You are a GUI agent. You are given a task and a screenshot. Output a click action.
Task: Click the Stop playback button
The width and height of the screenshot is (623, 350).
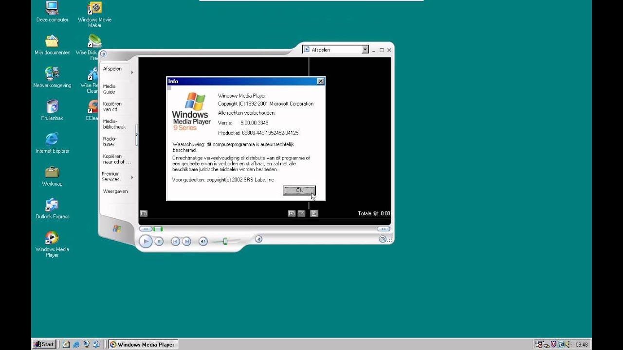(159, 241)
